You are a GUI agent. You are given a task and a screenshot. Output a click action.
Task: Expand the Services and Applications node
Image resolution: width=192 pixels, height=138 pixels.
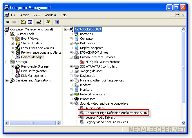point(7,80)
